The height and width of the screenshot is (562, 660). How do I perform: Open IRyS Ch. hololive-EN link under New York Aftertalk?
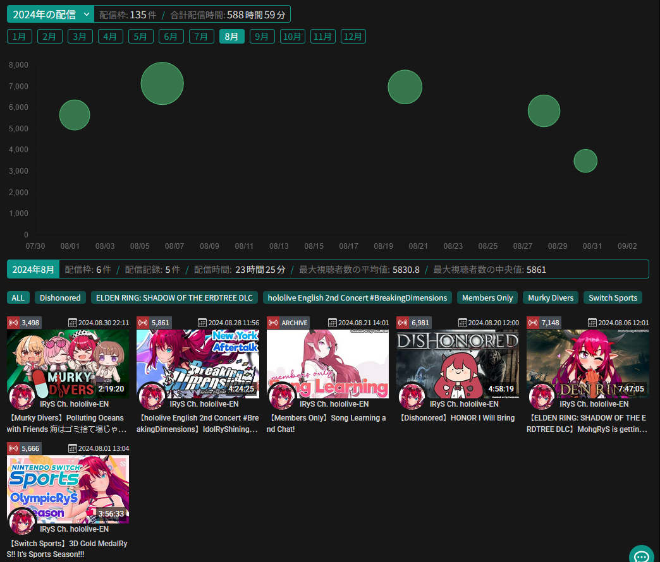pyautogui.click(x=204, y=404)
